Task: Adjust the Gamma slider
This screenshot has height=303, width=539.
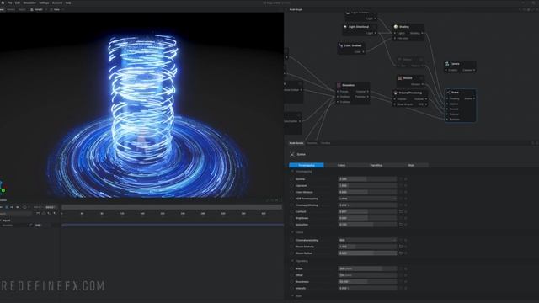Action: coord(367,179)
